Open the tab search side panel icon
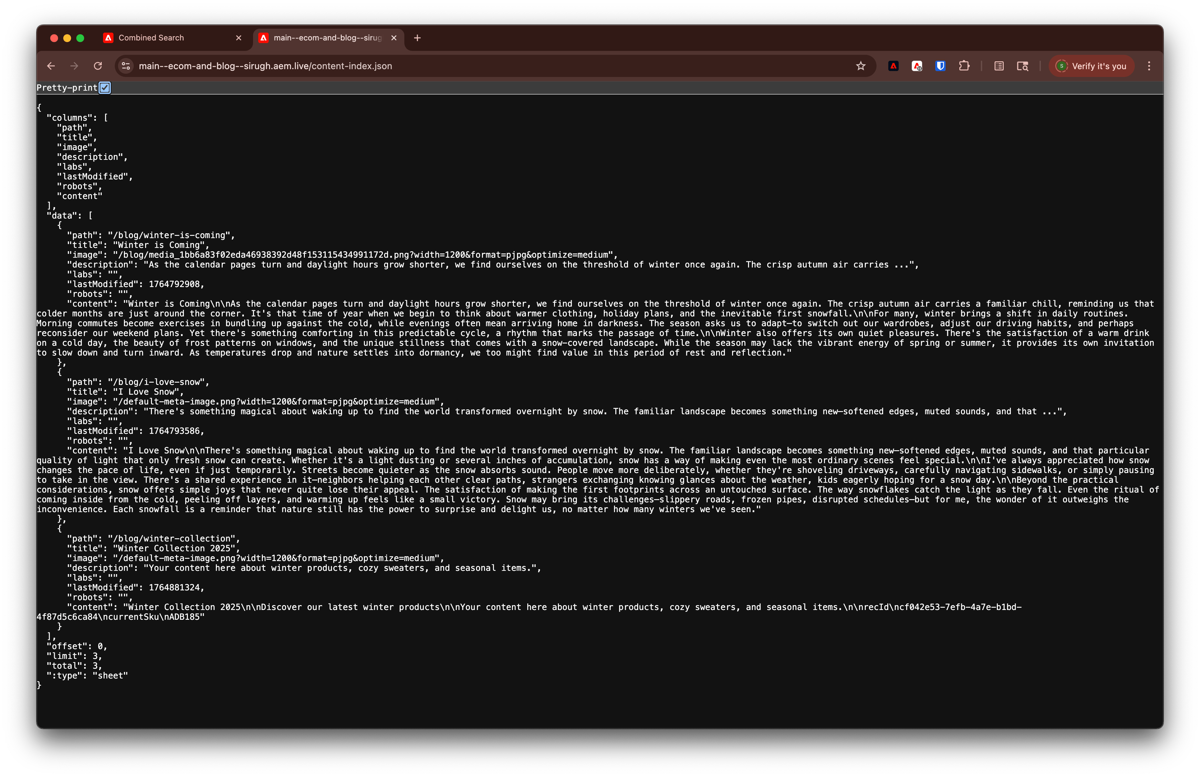 (x=1023, y=66)
